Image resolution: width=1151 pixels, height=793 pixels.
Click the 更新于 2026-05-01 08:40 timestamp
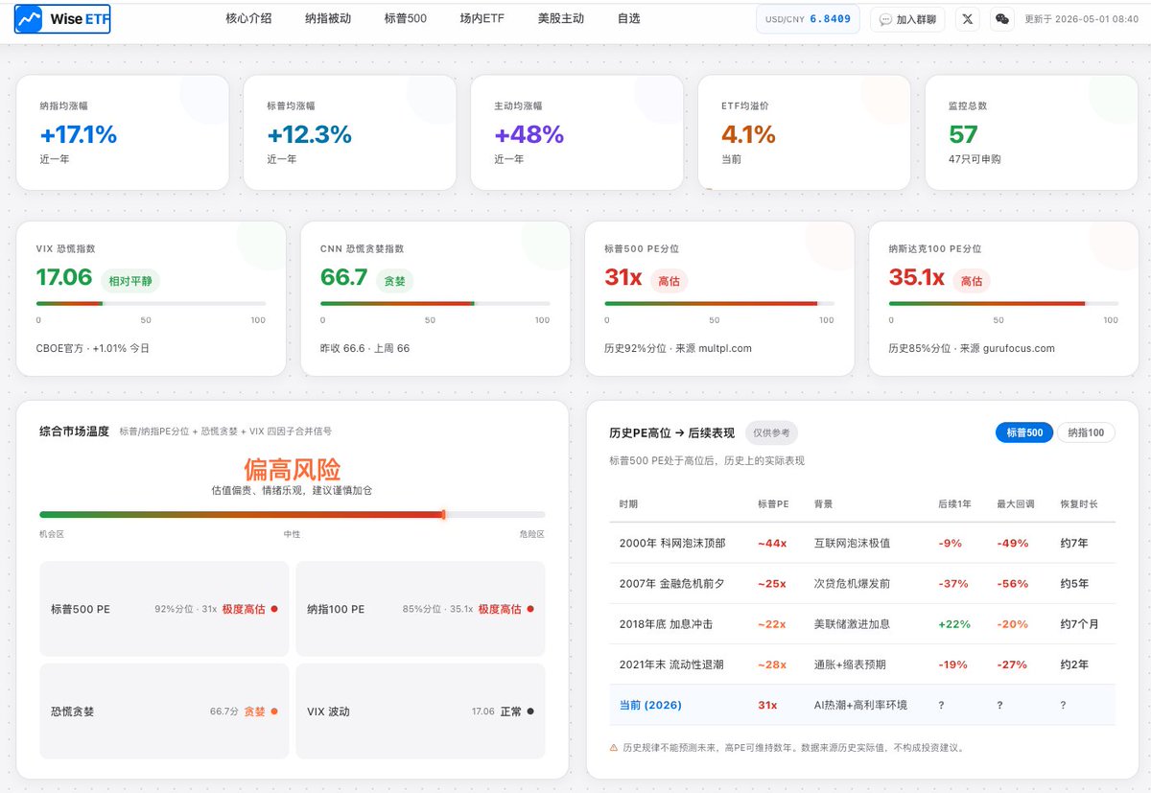point(1081,19)
